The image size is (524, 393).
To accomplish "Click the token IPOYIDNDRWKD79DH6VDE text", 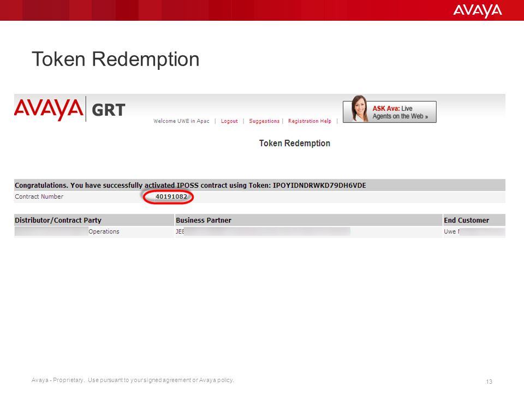I will pos(319,186).
